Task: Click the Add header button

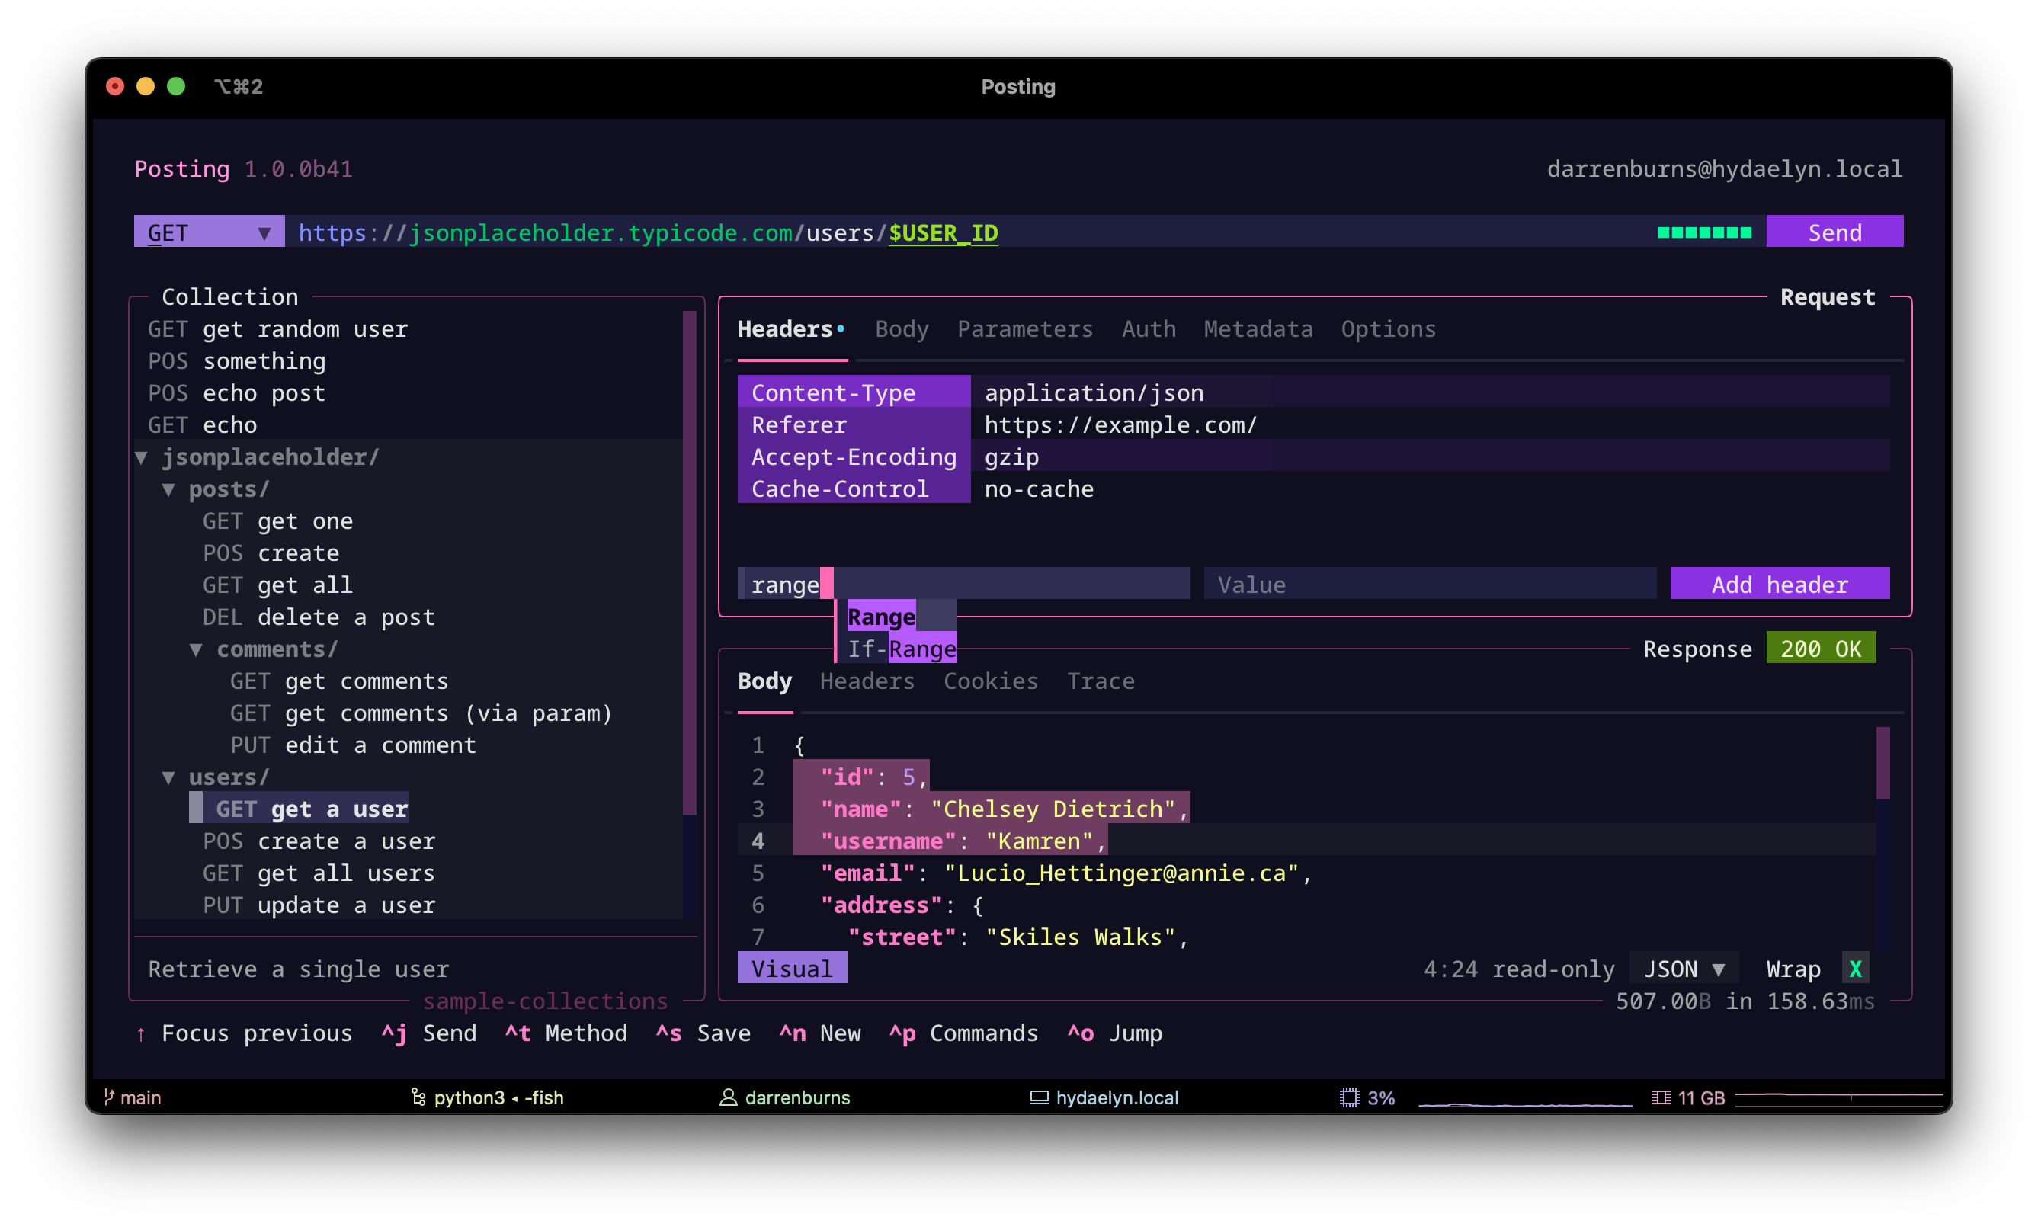Action: (1779, 584)
